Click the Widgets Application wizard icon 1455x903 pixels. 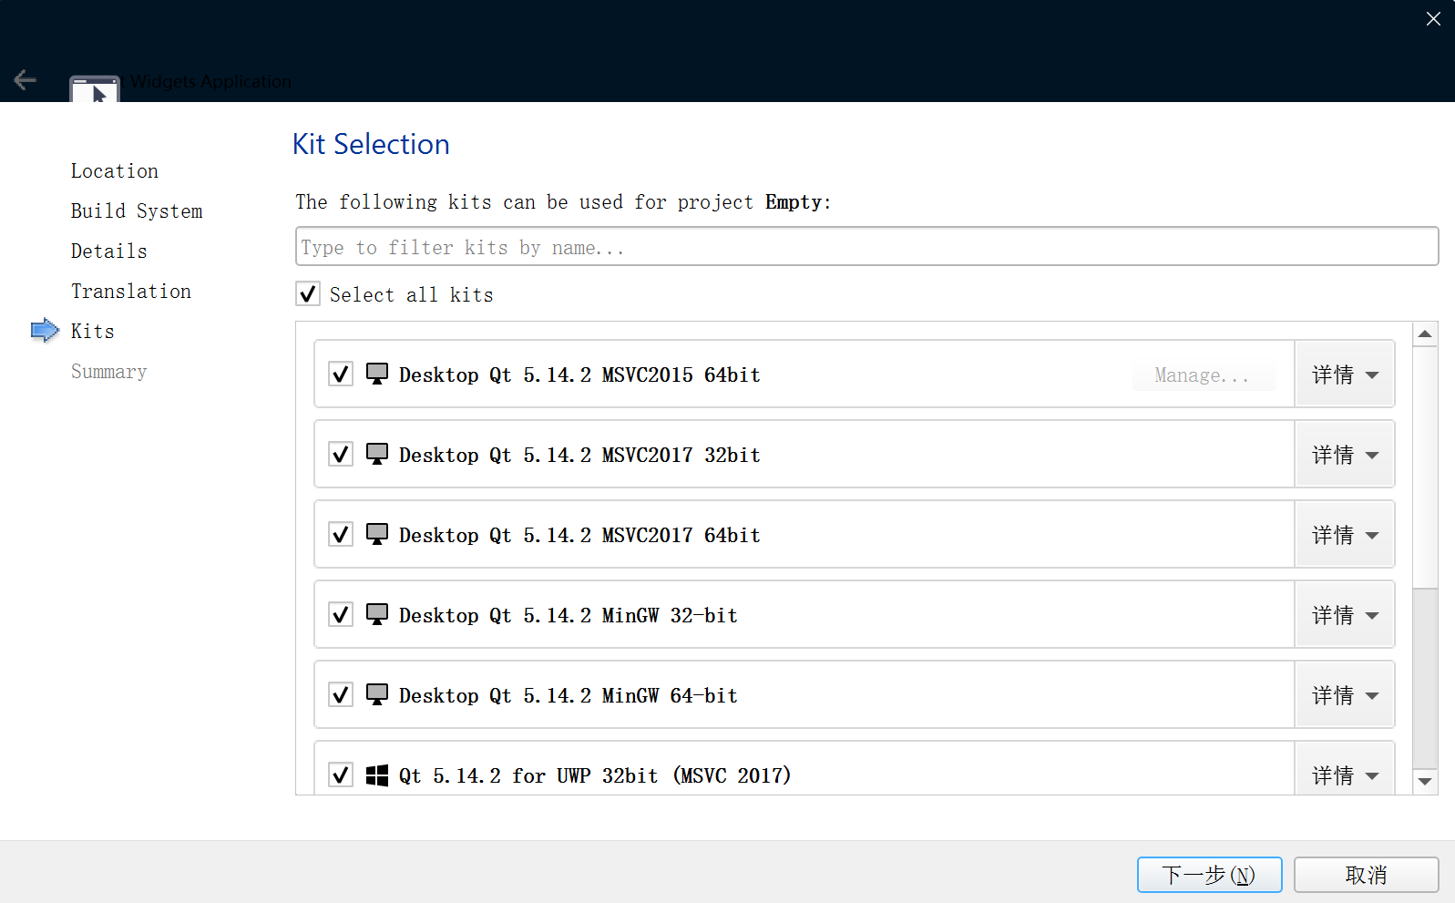coord(95,88)
